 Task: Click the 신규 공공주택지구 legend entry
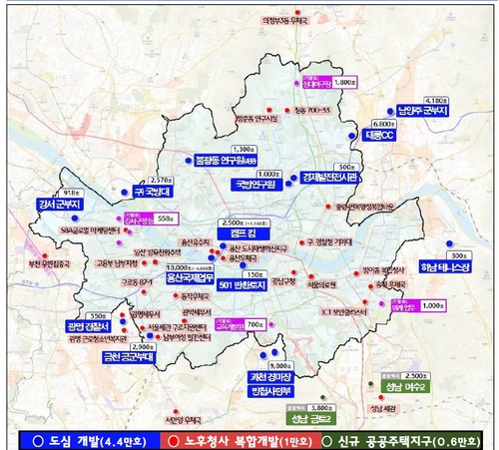point(402,441)
